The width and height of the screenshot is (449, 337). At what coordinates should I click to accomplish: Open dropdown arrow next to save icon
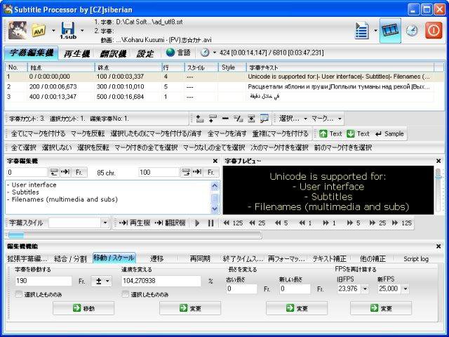[x=82, y=30]
